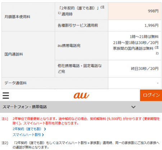Image resolution: width=162 pixels, height=150 pixels.
Task: Click the 家族間の国内通話は無料 text
Action: coord(133,49)
